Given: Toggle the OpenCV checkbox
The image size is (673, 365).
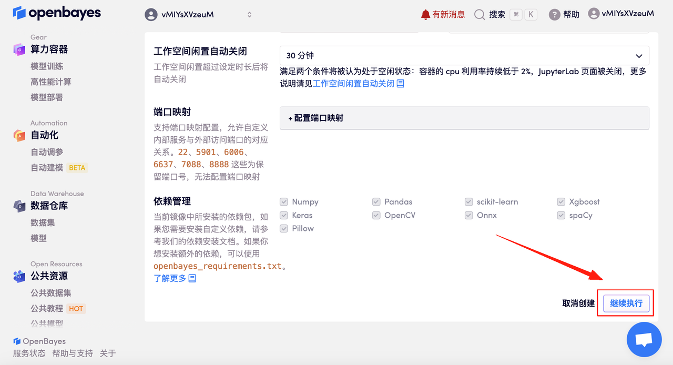Looking at the screenshot, I should tap(376, 215).
